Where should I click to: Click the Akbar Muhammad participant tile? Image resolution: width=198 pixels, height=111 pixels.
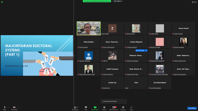coord(183,55)
